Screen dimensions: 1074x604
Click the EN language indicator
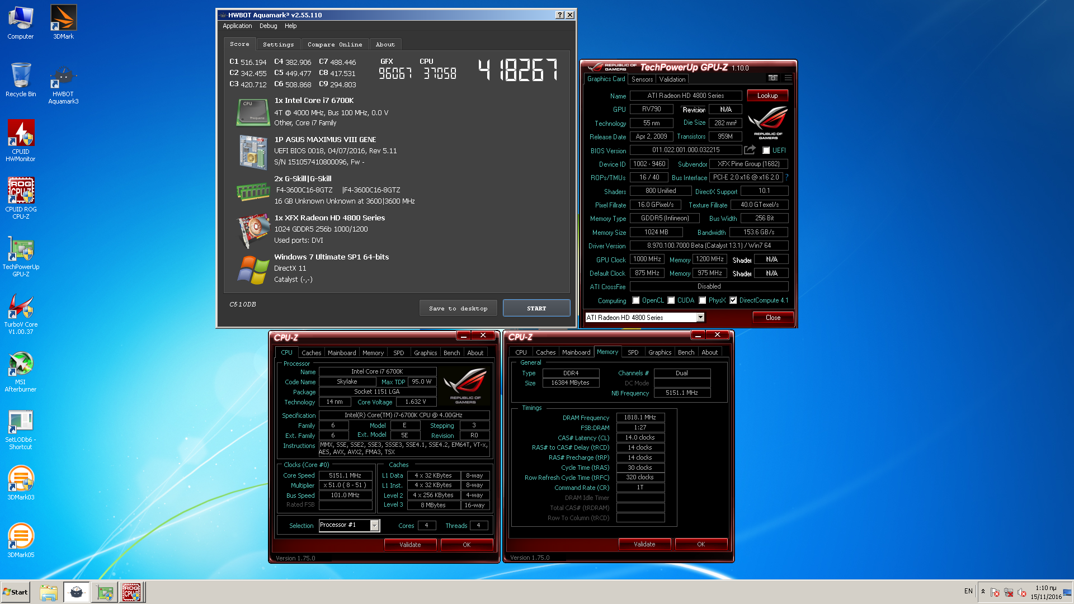(x=968, y=591)
